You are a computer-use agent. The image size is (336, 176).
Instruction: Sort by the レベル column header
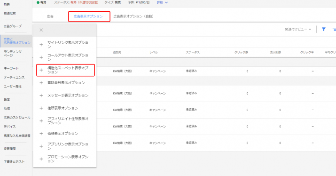pos(154,52)
